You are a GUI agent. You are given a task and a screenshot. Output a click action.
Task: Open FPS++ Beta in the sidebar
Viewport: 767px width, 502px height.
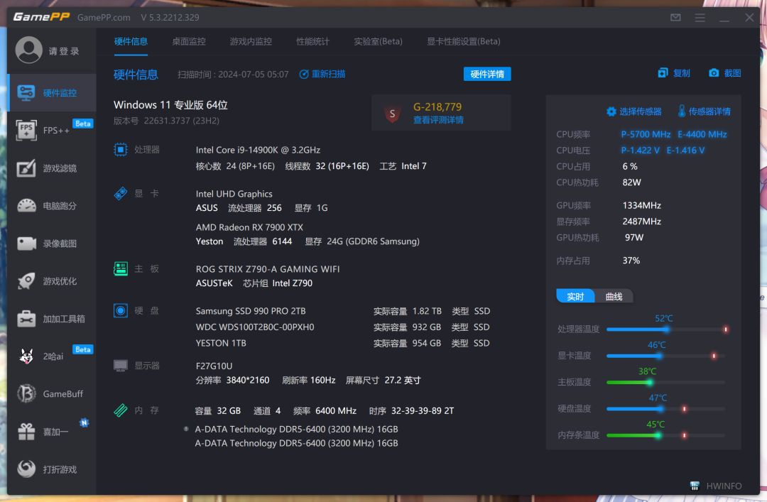pyautogui.click(x=51, y=130)
